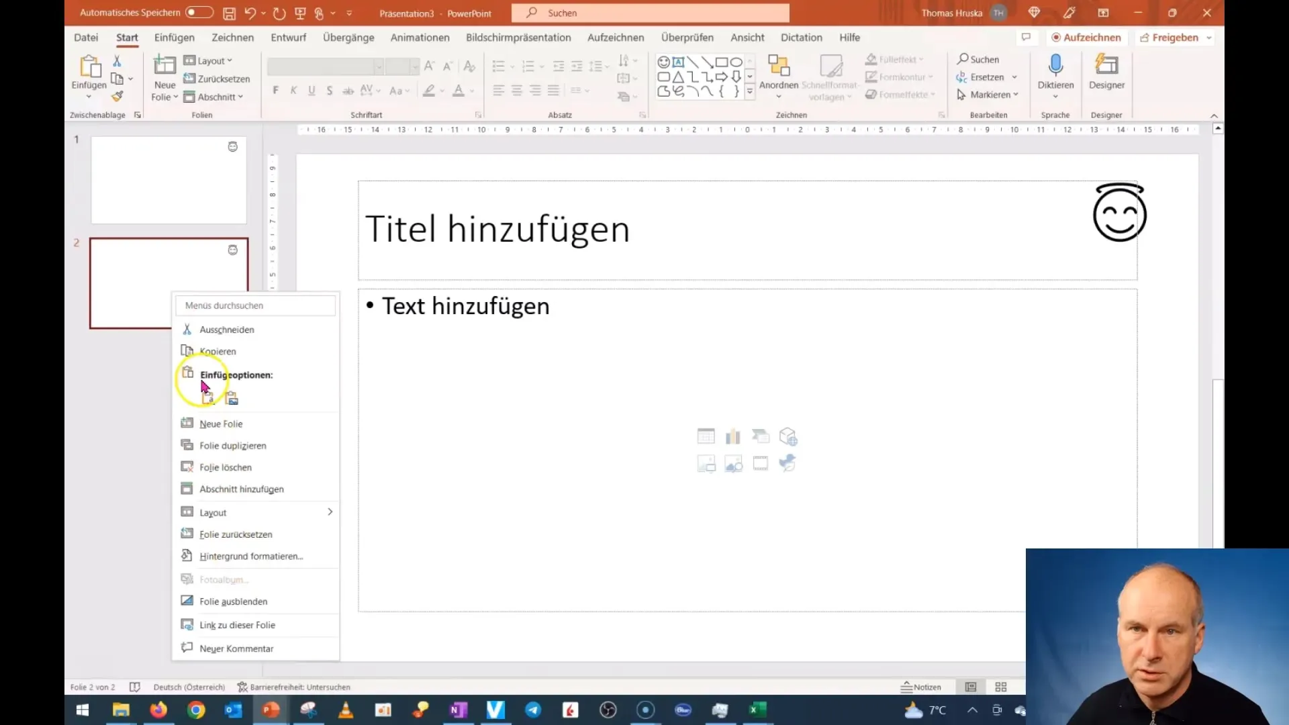The image size is (1289, 725).
Task: Click the Einfügeoptionen paste icon
Action: tap(208, 397)
